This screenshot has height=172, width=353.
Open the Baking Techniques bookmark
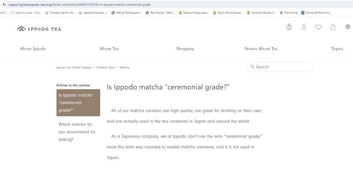[x=127, y=13]
